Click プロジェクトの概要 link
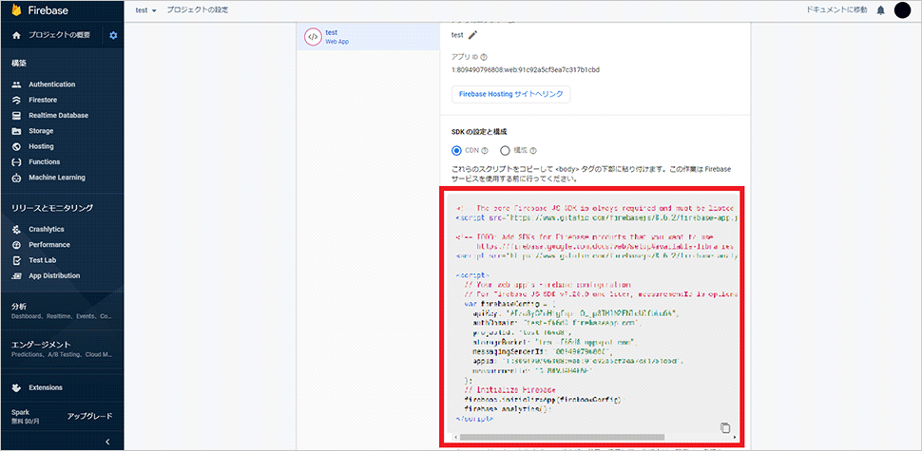 [x=59, y=35]
